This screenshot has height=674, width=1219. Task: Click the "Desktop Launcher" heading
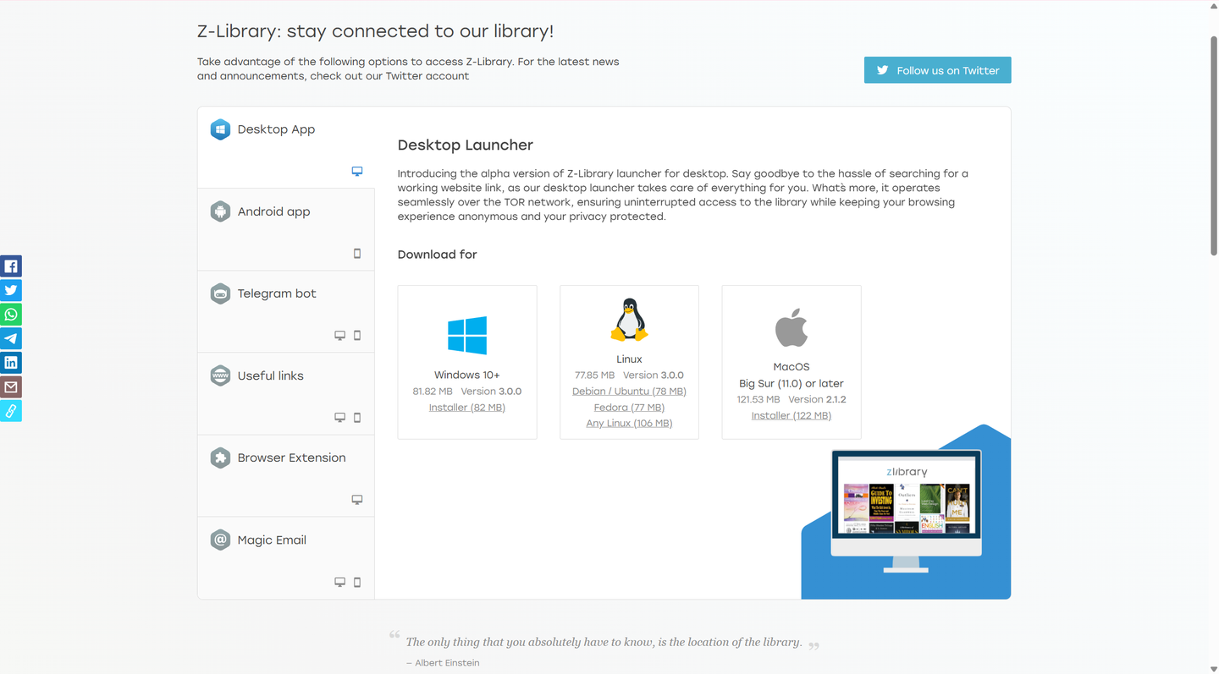coord(466,145)
